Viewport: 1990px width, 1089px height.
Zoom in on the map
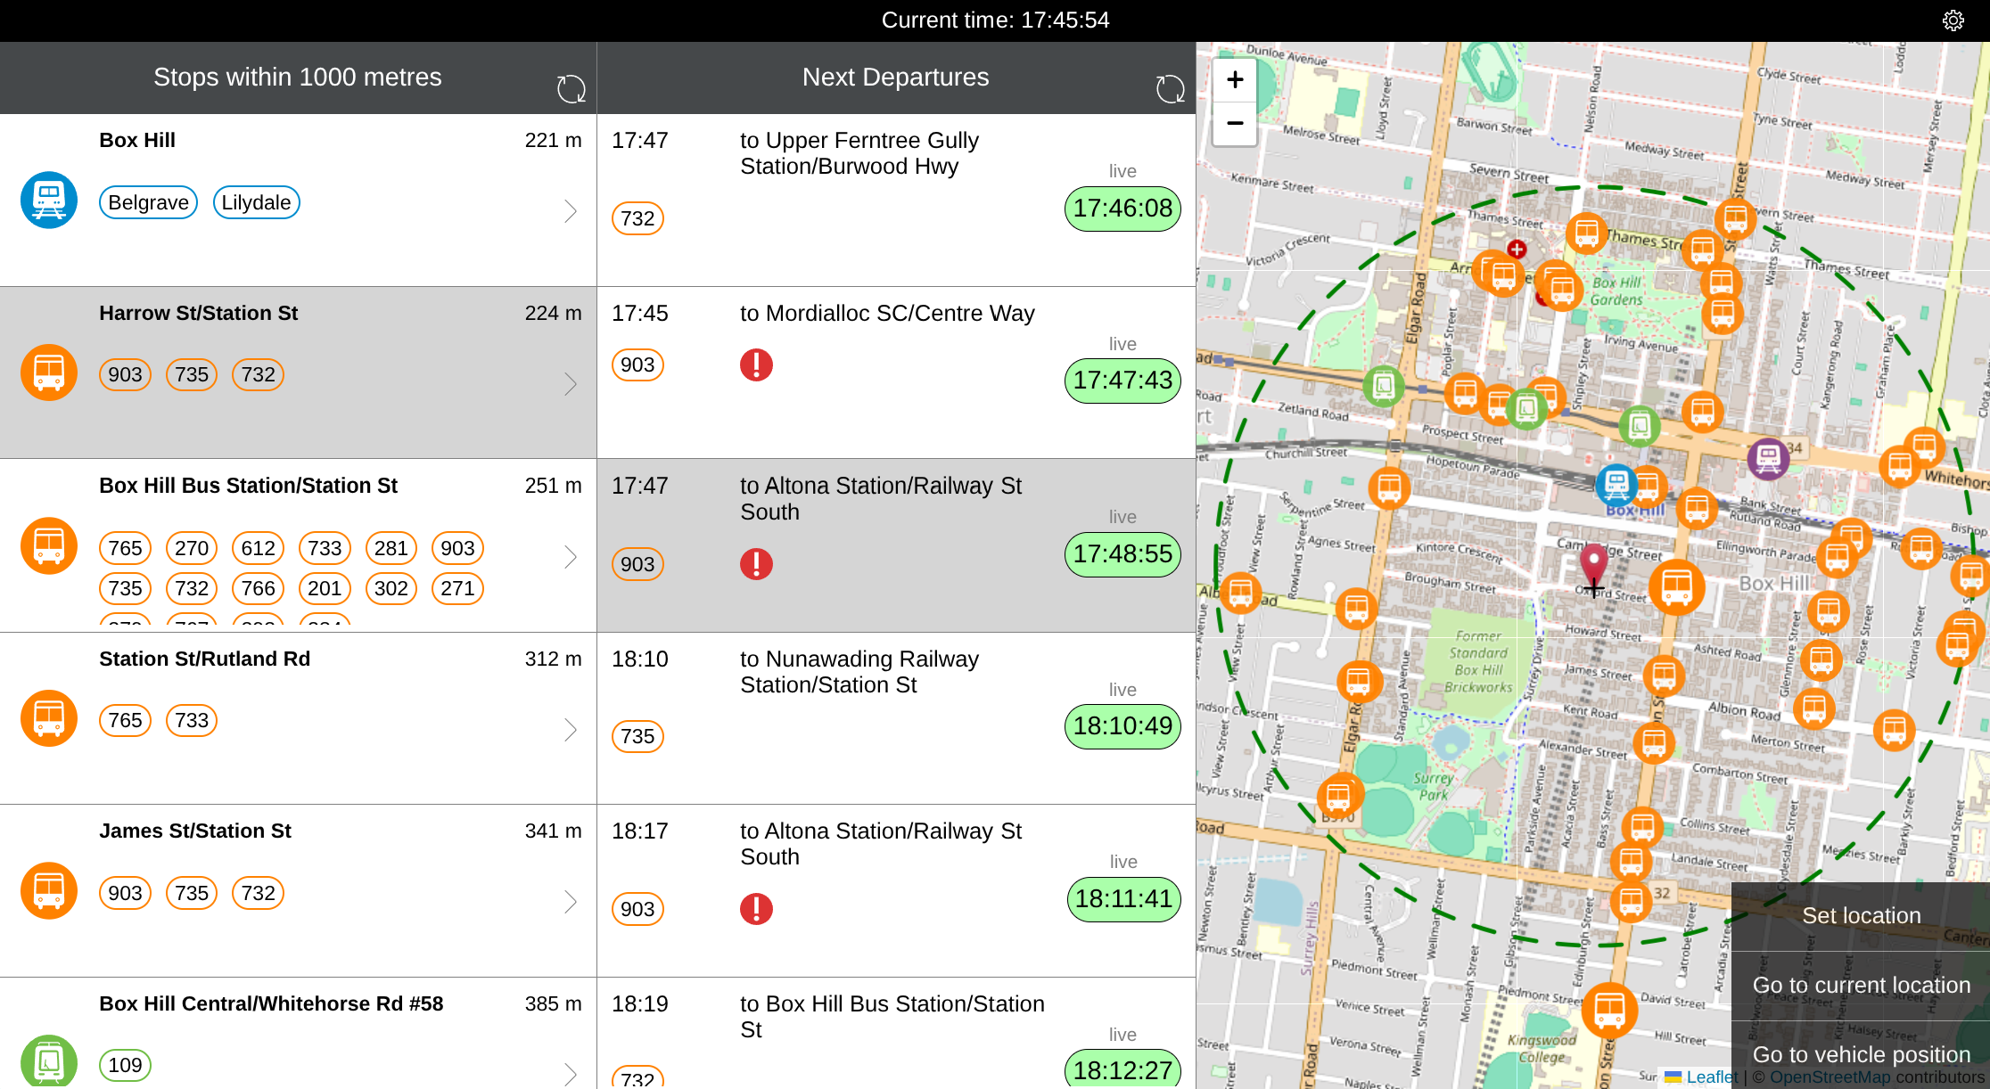1235,80
